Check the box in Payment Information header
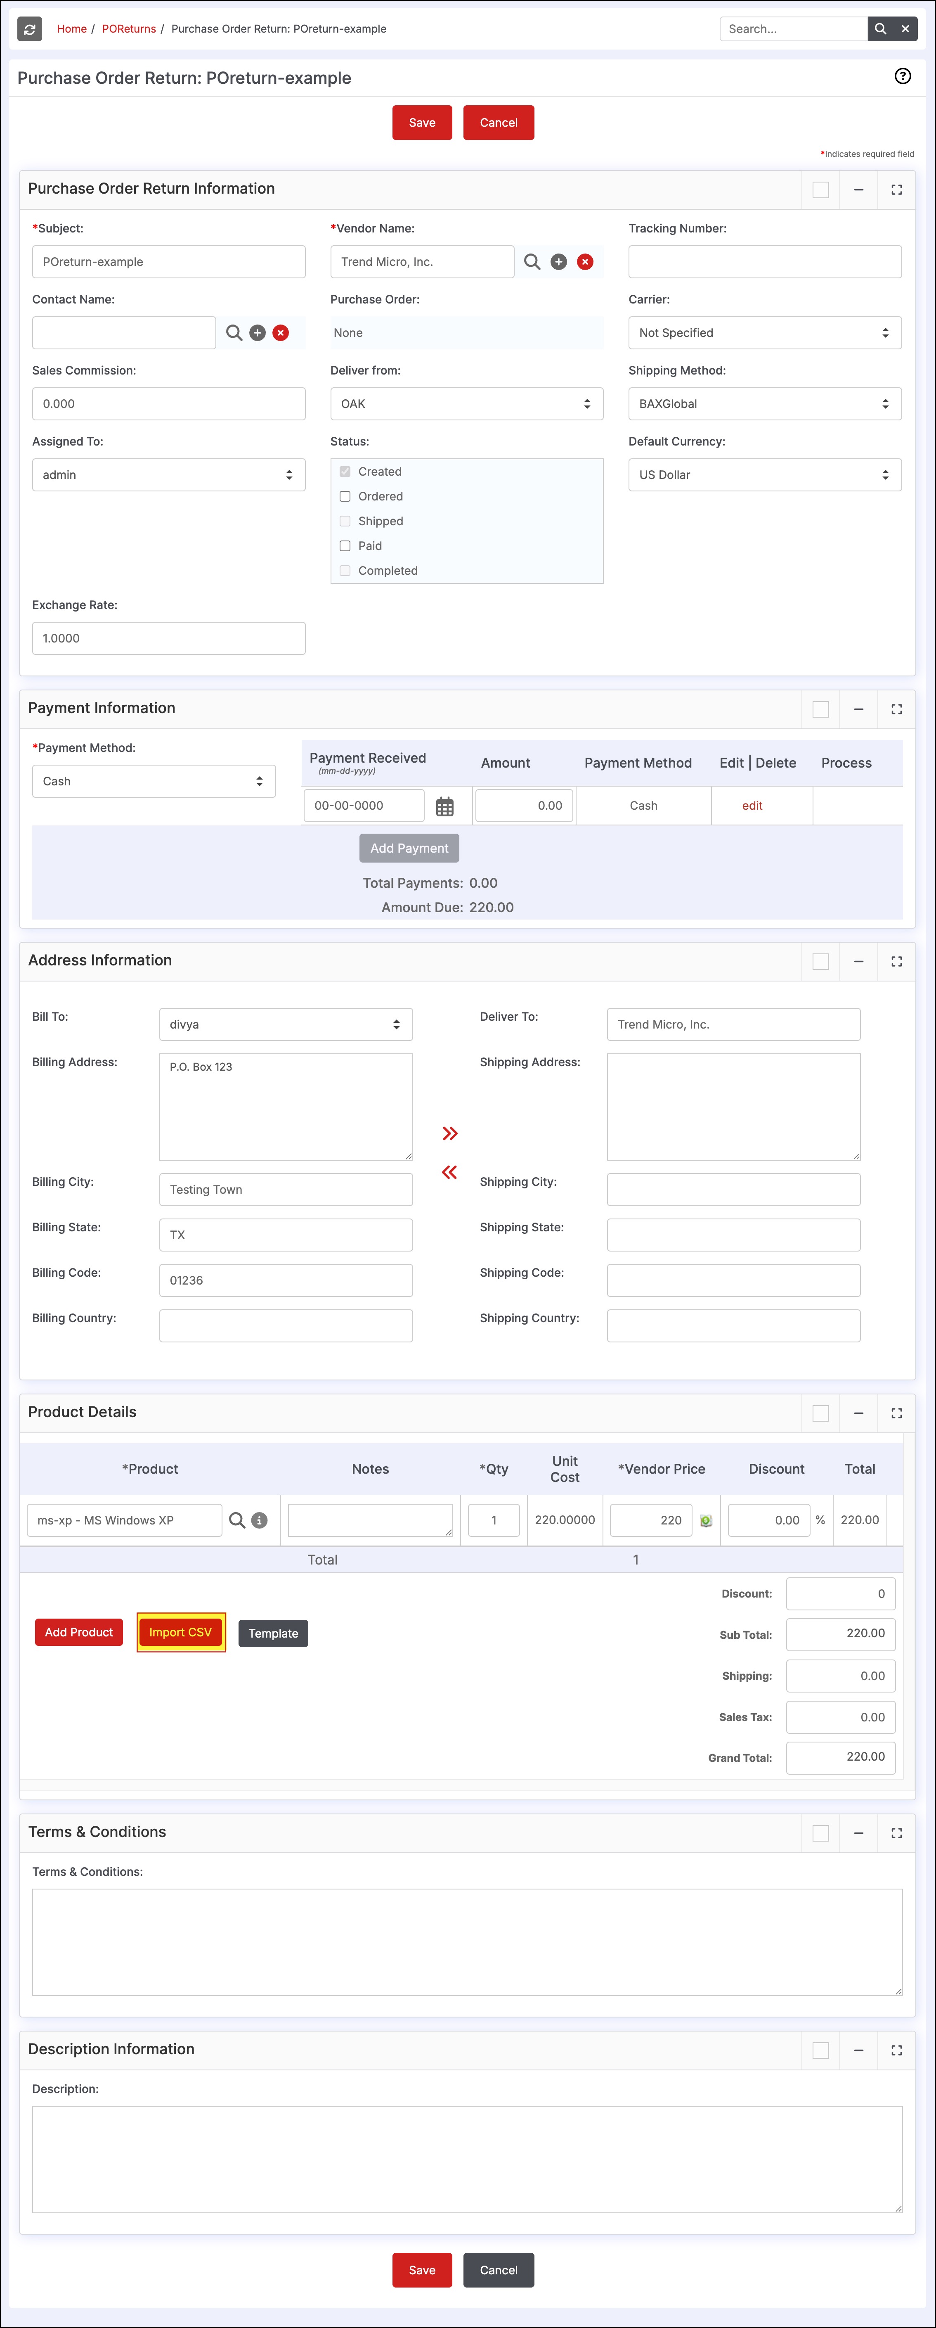Screen dimensions: 936x2328 (820, 709)
